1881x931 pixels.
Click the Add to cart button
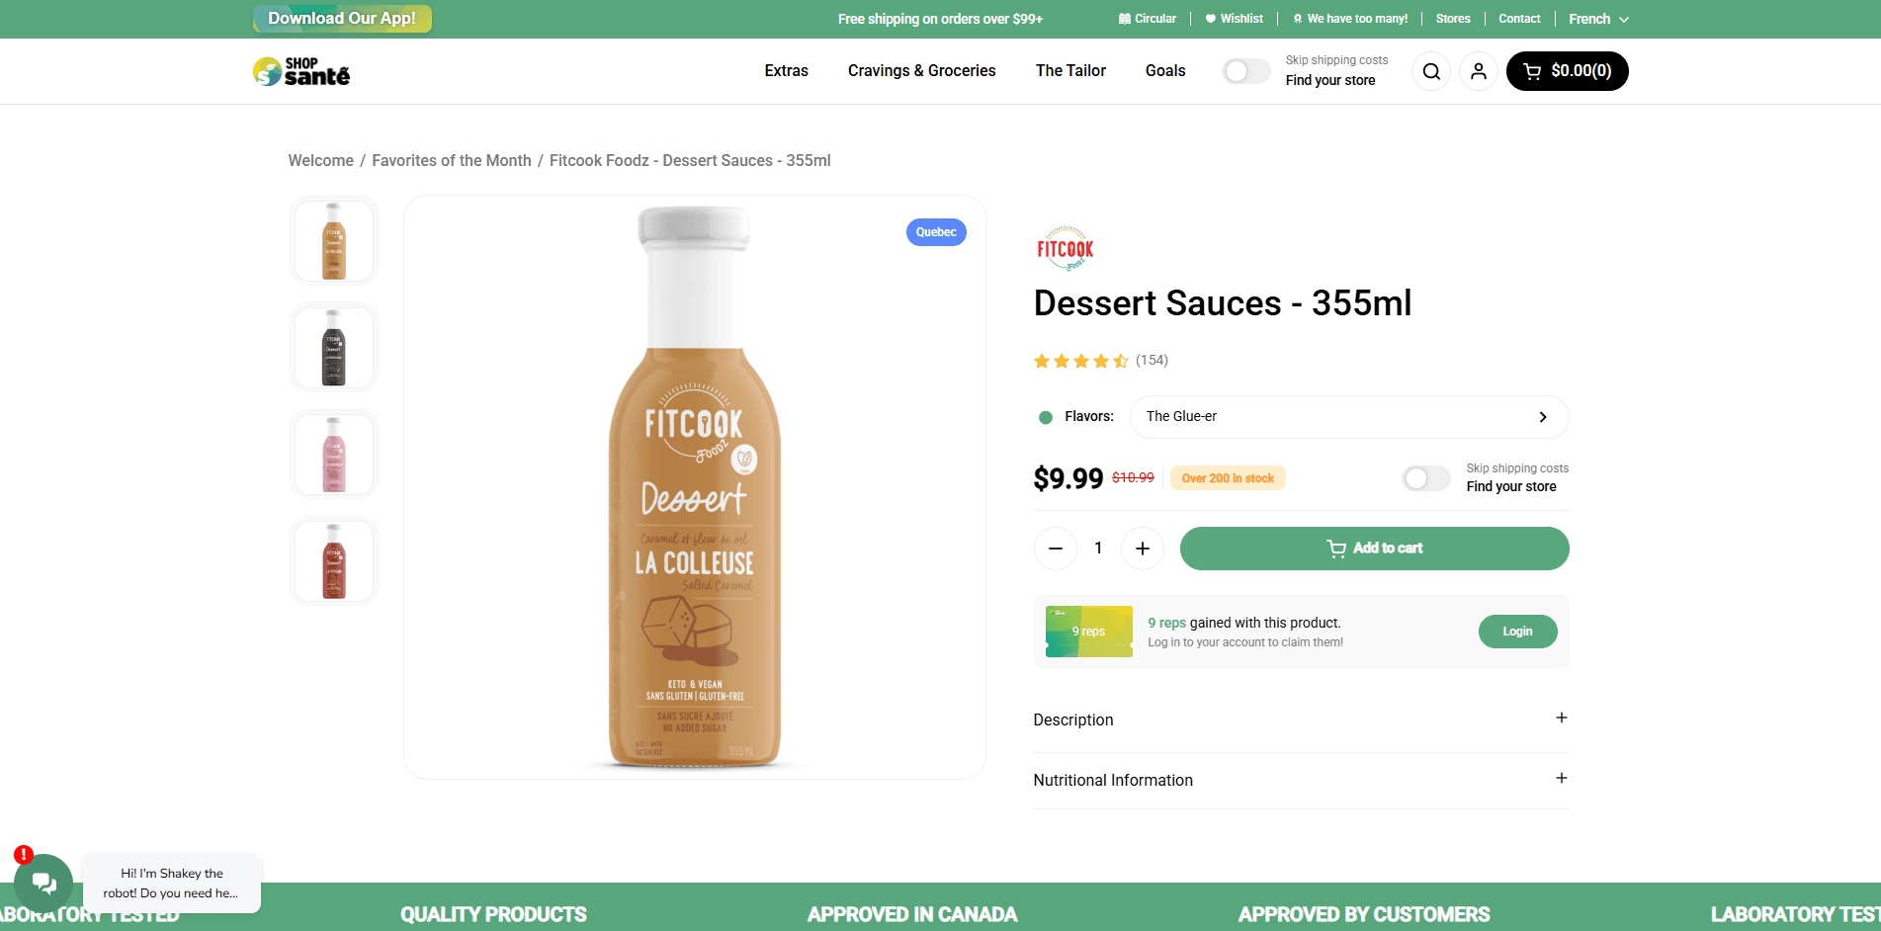(x=1374, y=549)
